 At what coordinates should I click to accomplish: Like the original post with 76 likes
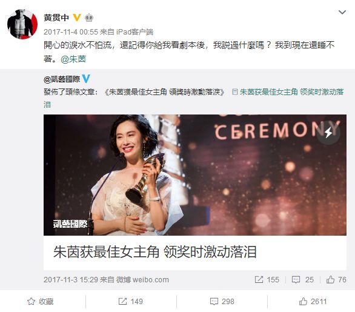336,280
